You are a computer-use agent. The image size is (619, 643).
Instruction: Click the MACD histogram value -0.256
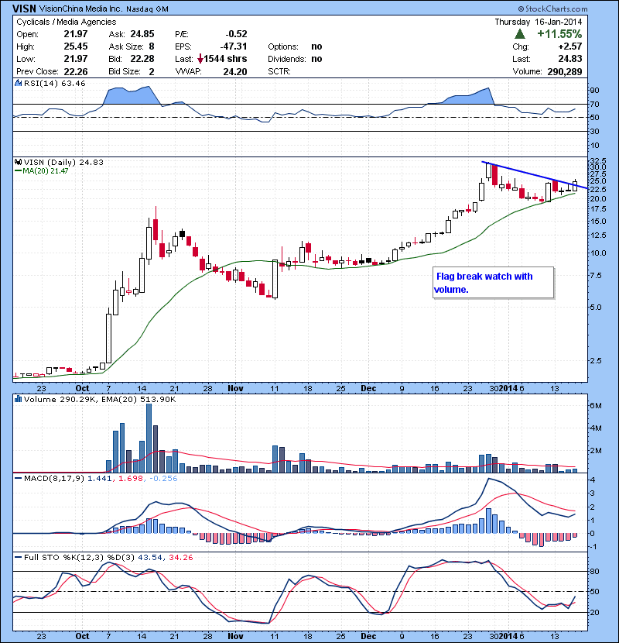point(163,478)
